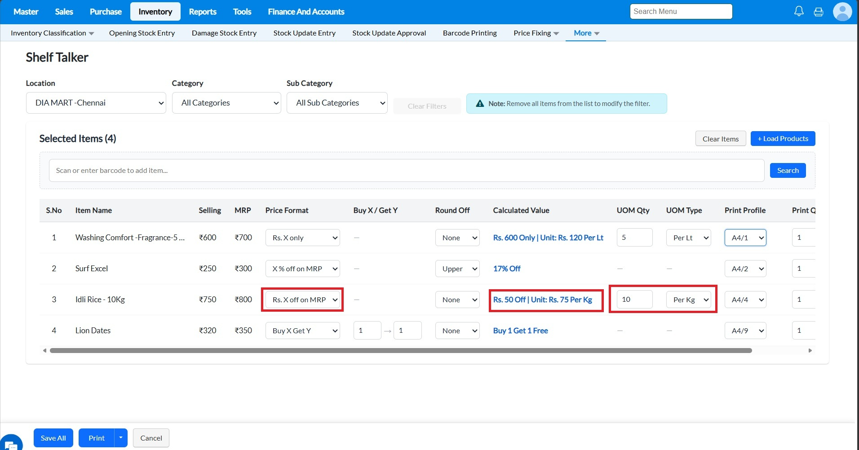Focus the barcode scan input field
Screen dimensions: 859x450
click(x=406, y=171)
